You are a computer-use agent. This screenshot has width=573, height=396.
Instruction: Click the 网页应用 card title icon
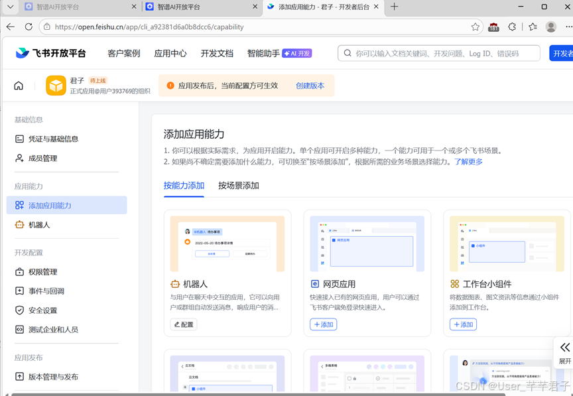(314, 284)
